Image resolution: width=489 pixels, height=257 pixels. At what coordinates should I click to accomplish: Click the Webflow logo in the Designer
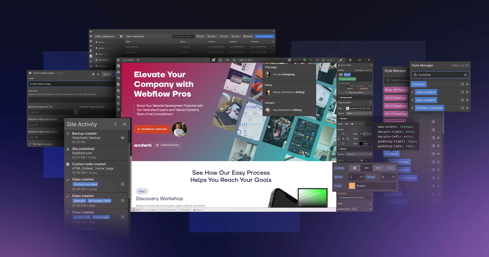point(118,60)
